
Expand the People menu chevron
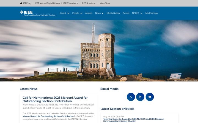81,13
